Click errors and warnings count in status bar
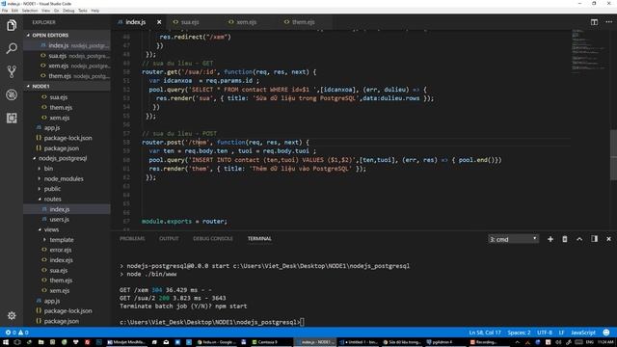The height and width of the screenshot is (347, 617). (x=16, y=333)
